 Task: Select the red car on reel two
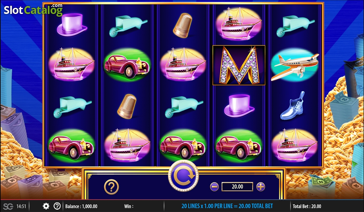[x=127, y=65]
